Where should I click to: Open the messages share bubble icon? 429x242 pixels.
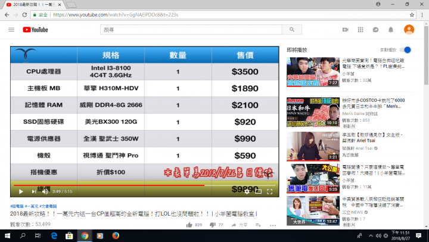(375, 30)
